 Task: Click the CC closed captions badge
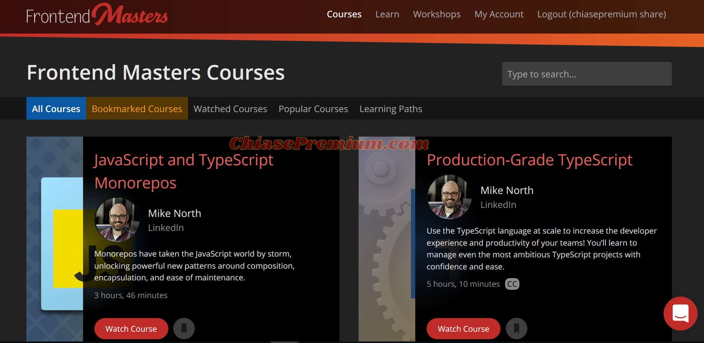point(512,284)
